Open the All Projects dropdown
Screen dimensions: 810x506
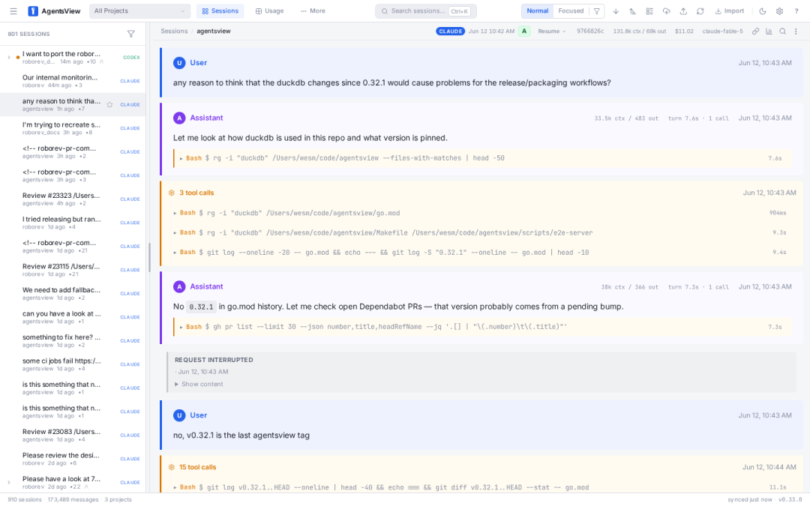point(139,10)
